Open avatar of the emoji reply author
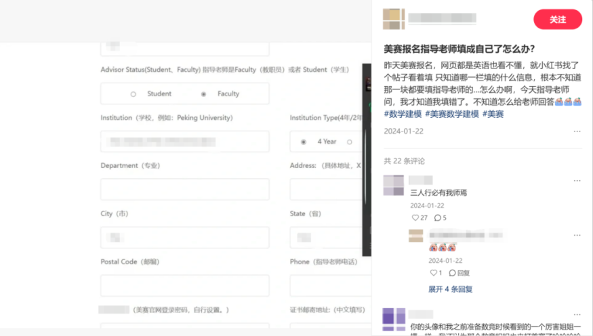Image resolution: width=593 pixels, height=336 pixels. click(415, 236)
